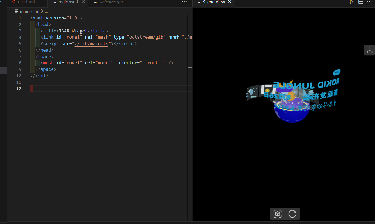Viewport: 375px width, 224px height.
Task: Select the main.xsml editor tab
Action: [x=68, y=2]
